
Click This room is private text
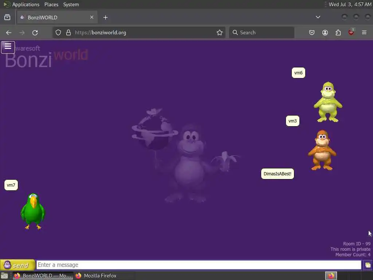click(x=350, y=249)
